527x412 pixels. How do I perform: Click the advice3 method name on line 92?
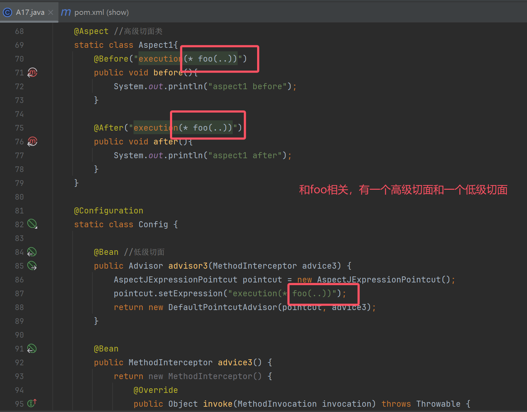tap(235, 362)
